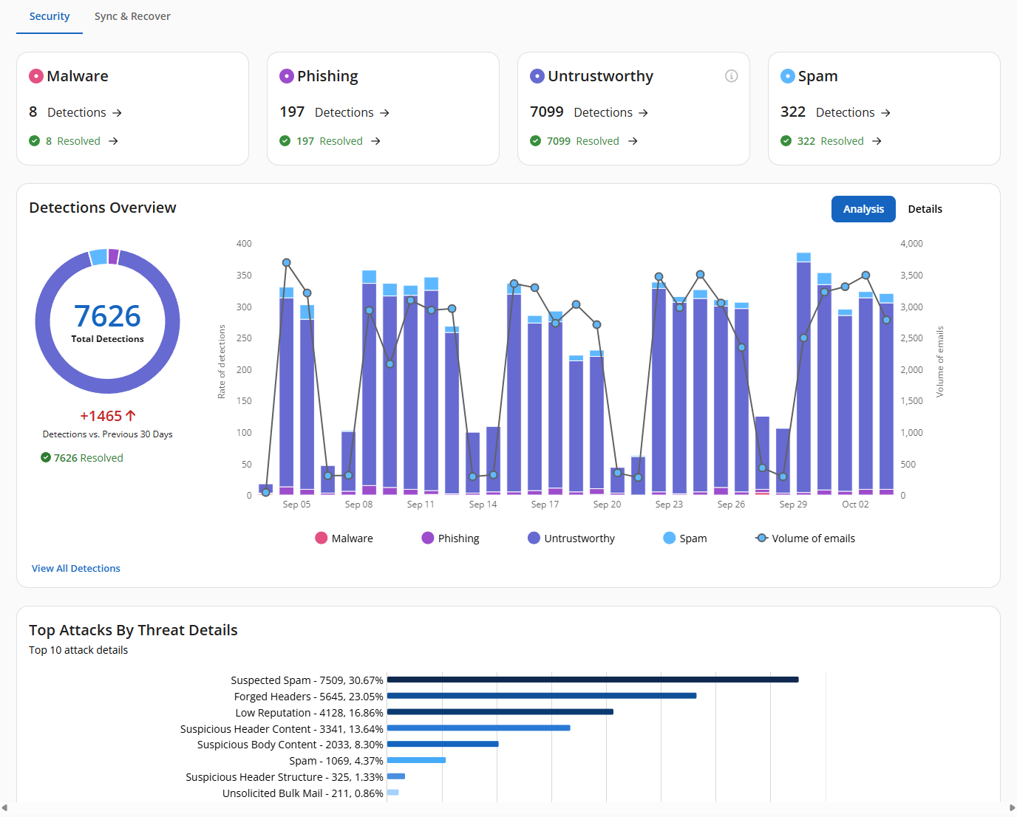Click the Analysis button
The image size is (1017, 817).
pos(863,209)
